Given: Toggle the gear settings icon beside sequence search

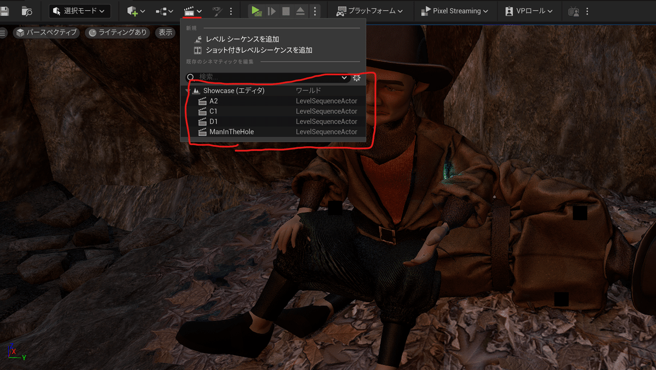Looking at the screenshot, I should coord(356,78).
